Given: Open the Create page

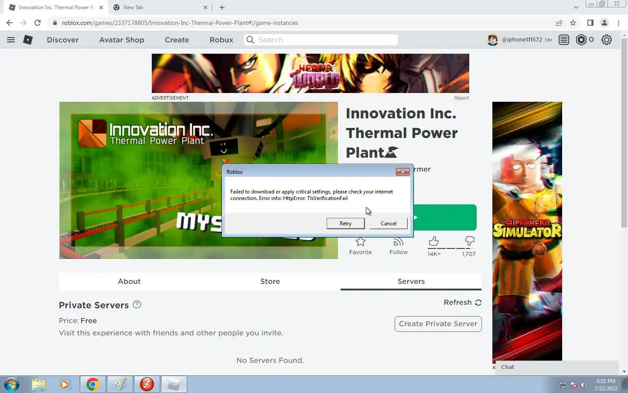Looking at the screenshot, I should [177, 40].
